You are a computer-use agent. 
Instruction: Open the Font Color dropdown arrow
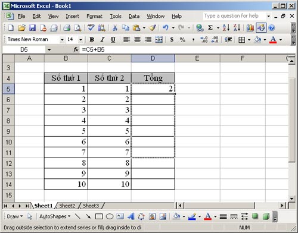click(281, 40)
